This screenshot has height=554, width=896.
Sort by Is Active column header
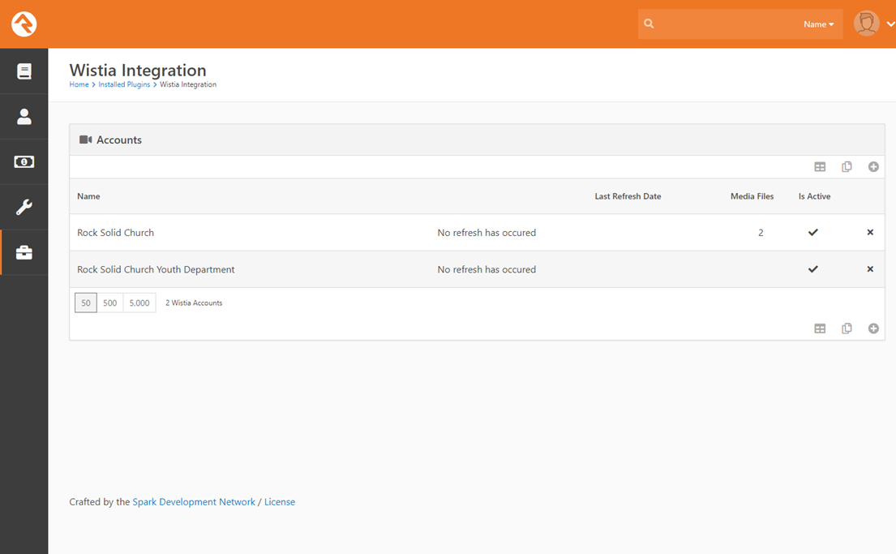click(x=814, y=196)
